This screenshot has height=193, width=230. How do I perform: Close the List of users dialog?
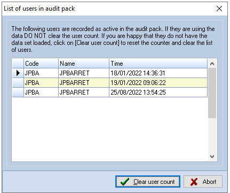tap(219, 9)
